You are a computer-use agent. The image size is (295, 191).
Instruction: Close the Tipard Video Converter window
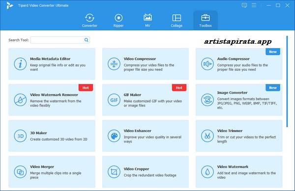(x=287, y=5)
